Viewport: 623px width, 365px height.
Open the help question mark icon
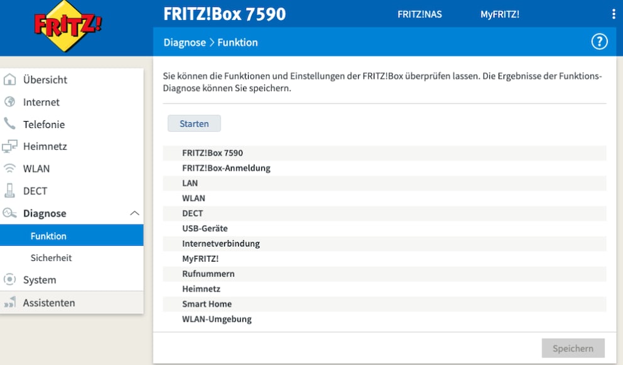(x=599, y=41)
